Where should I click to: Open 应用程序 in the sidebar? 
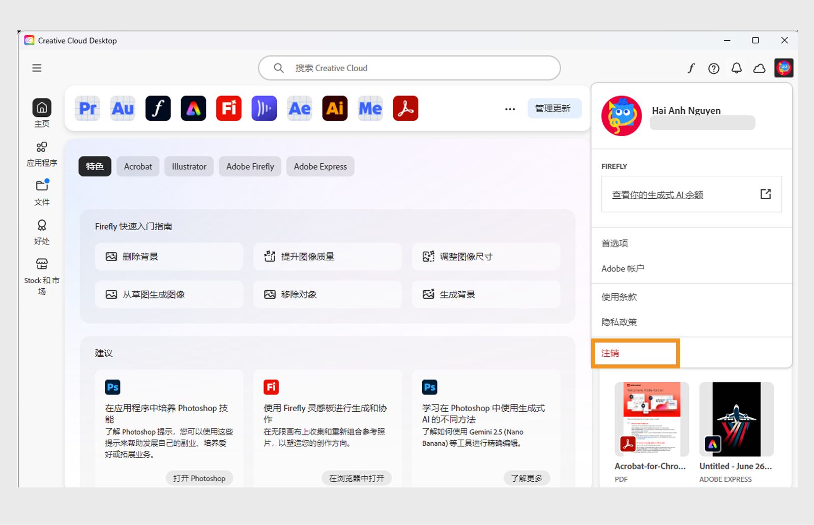[x=42, y=154]
